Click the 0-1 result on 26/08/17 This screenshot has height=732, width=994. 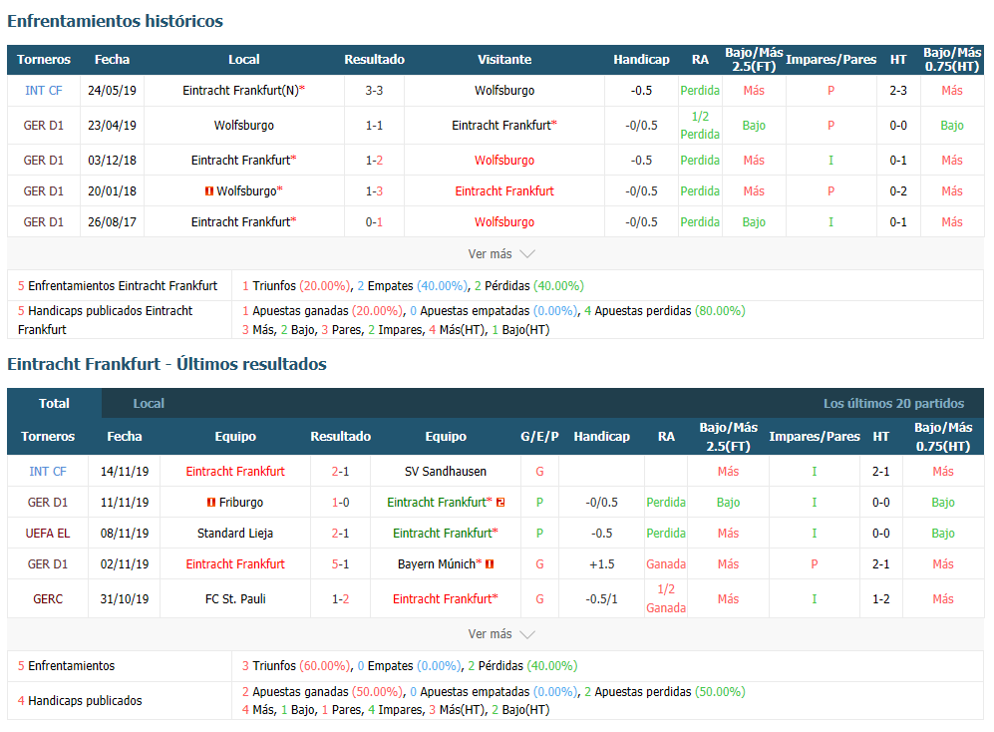(374, 222)
